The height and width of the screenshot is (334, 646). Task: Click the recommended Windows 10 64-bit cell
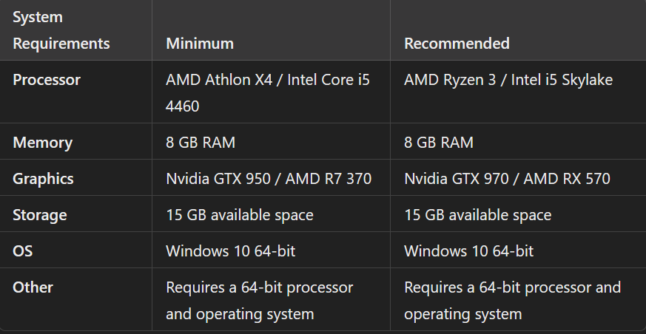tap(469, 251)
